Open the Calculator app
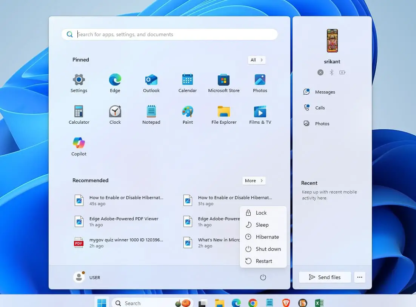The image size is (416, 307). [79, 115]
